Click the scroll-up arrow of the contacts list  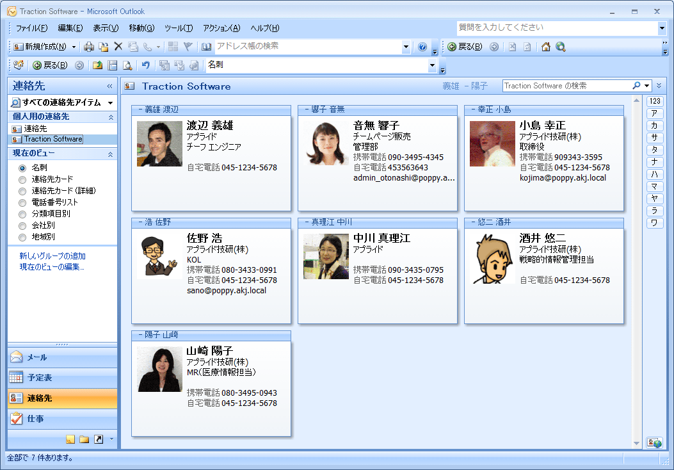click(636, 101)
